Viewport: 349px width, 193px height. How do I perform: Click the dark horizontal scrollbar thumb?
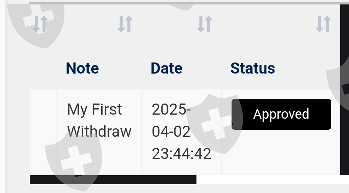(x=113, y=180)
